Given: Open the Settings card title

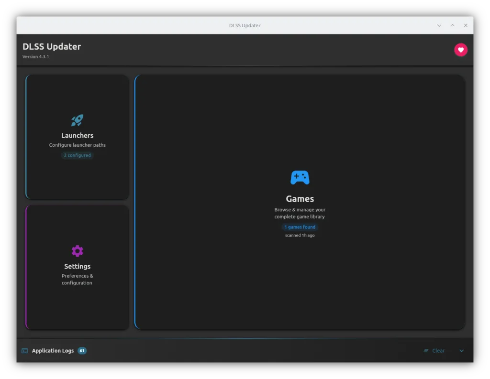Looking at the screenshot, I should (x=77, y=266).
